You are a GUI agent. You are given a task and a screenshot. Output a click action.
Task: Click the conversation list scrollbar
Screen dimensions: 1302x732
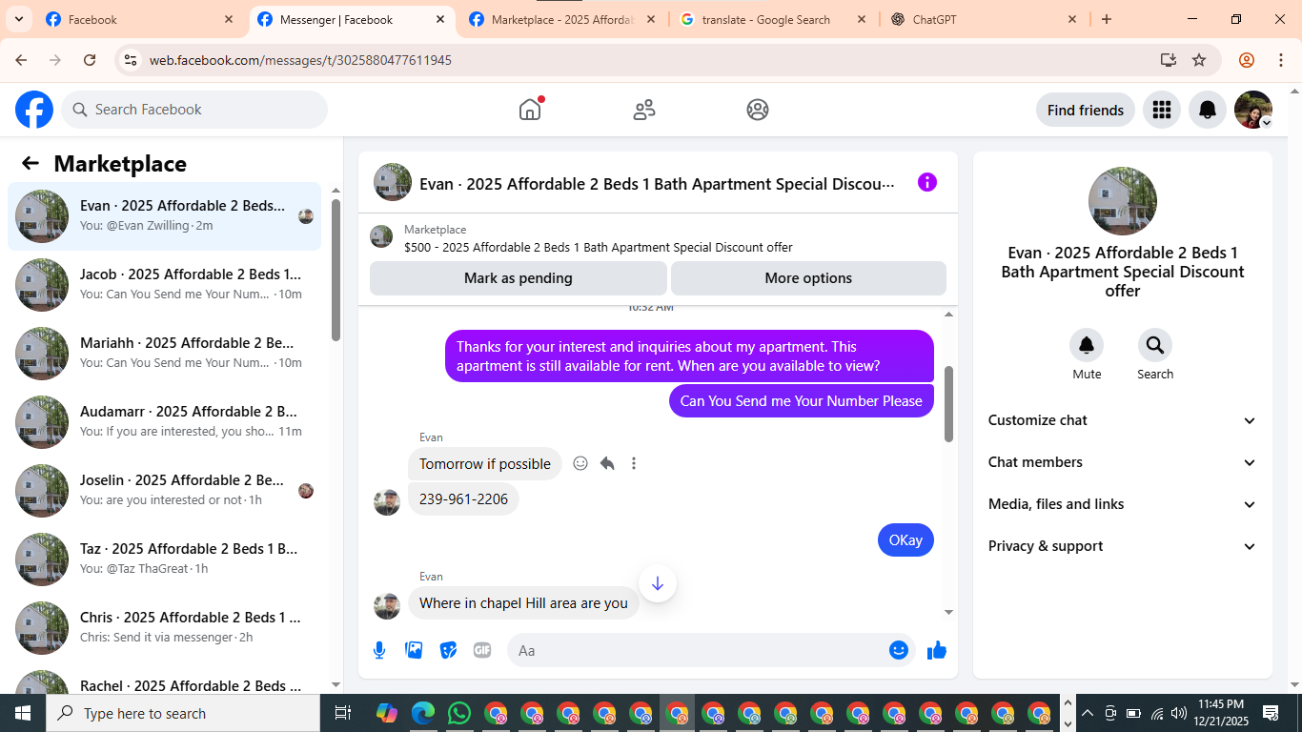click(336, 270)
